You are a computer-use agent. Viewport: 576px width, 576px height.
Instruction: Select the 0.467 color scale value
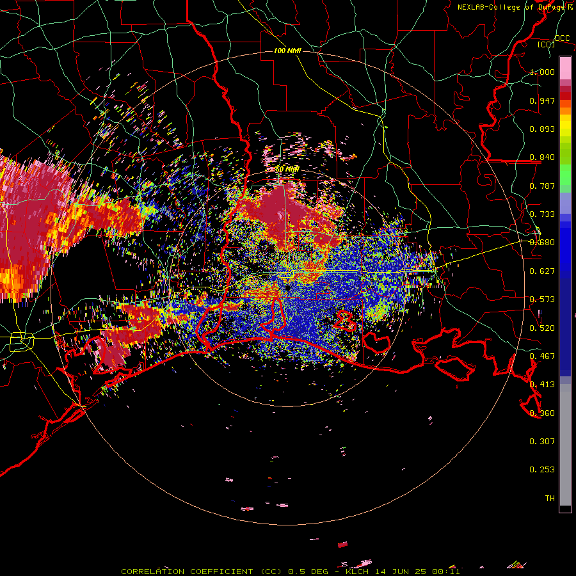[542, 356]
